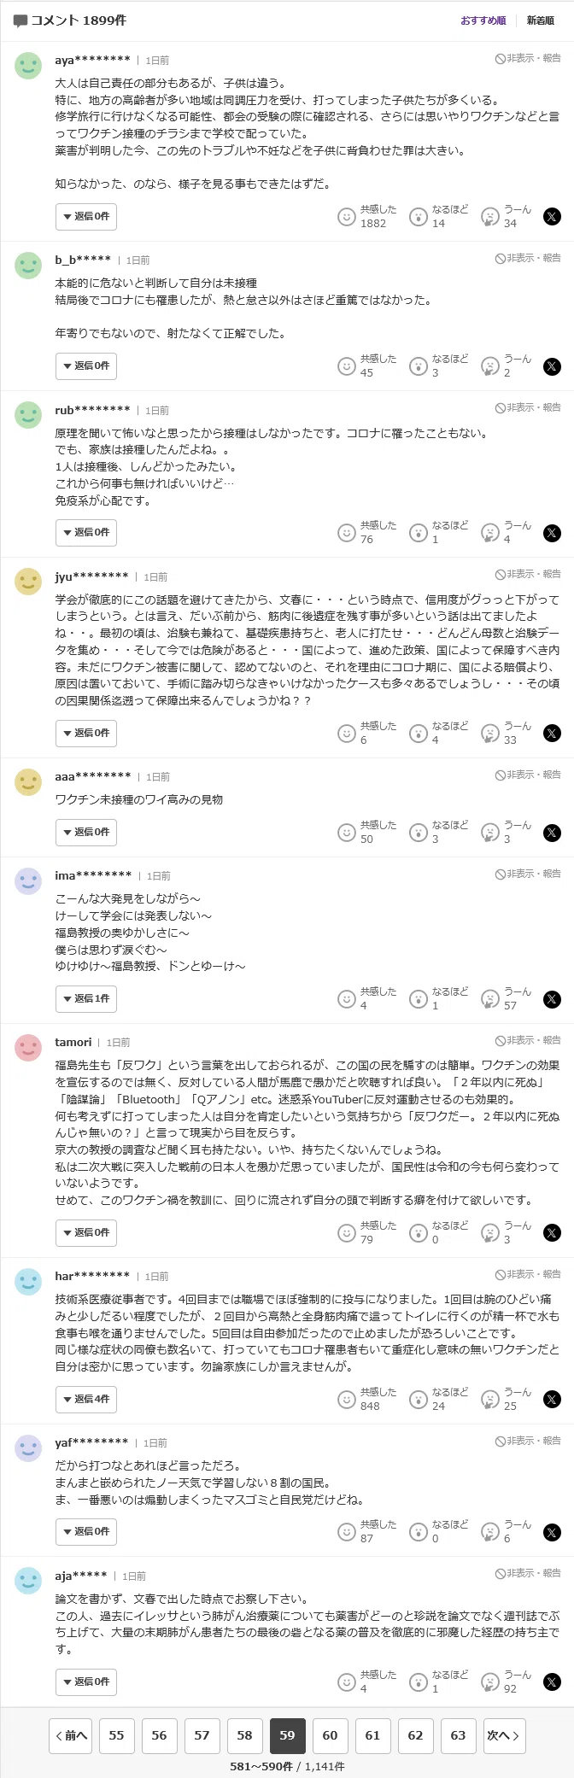Viewport: 574px width, 1778px height.
Task: Expand 返信1件 reply on ima's comment
Action: 86,999
